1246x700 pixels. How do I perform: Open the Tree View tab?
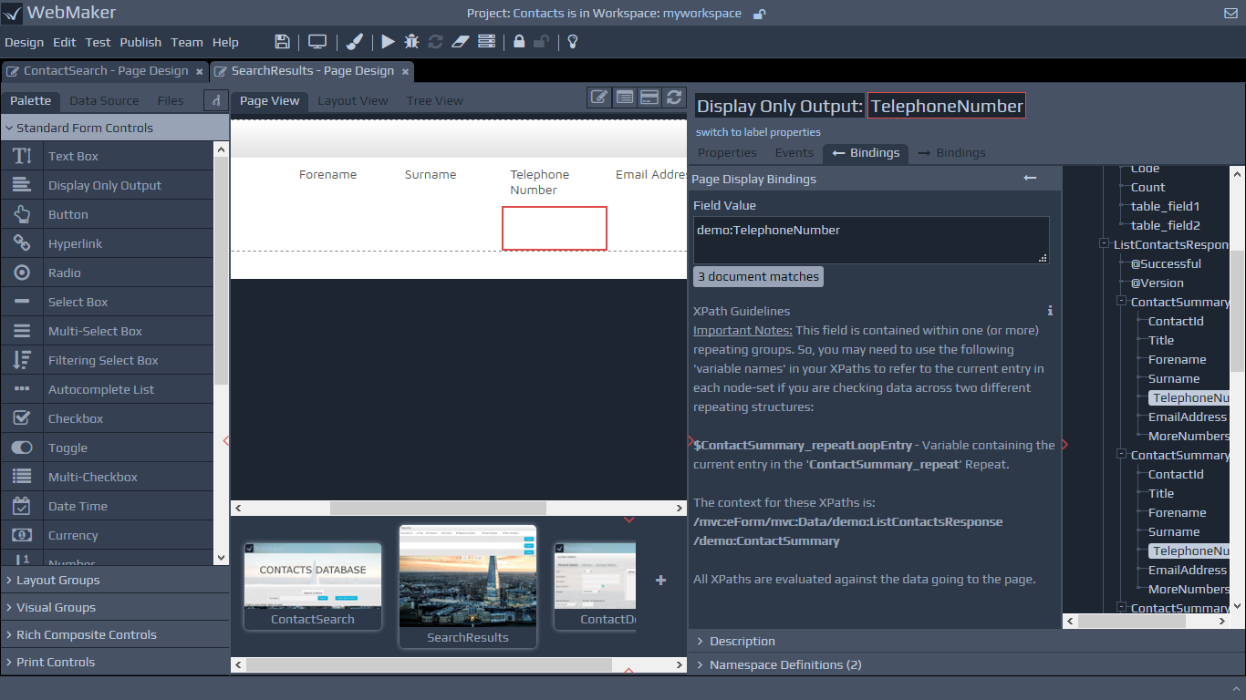pos(434,100)
